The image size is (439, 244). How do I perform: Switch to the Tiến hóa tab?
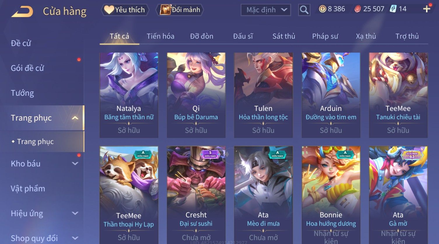(x=160, y=36)
